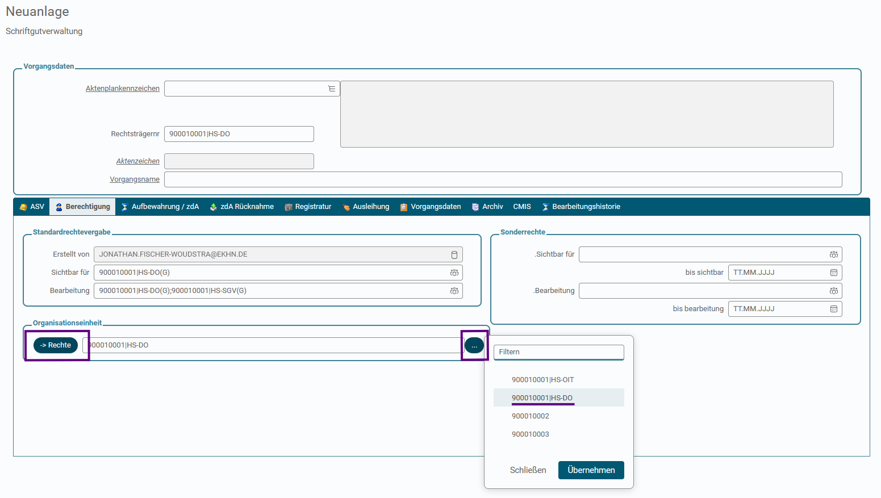Show the Bearbeitungshistorie tab
881x498 pixels.
(x=581, y=207)
